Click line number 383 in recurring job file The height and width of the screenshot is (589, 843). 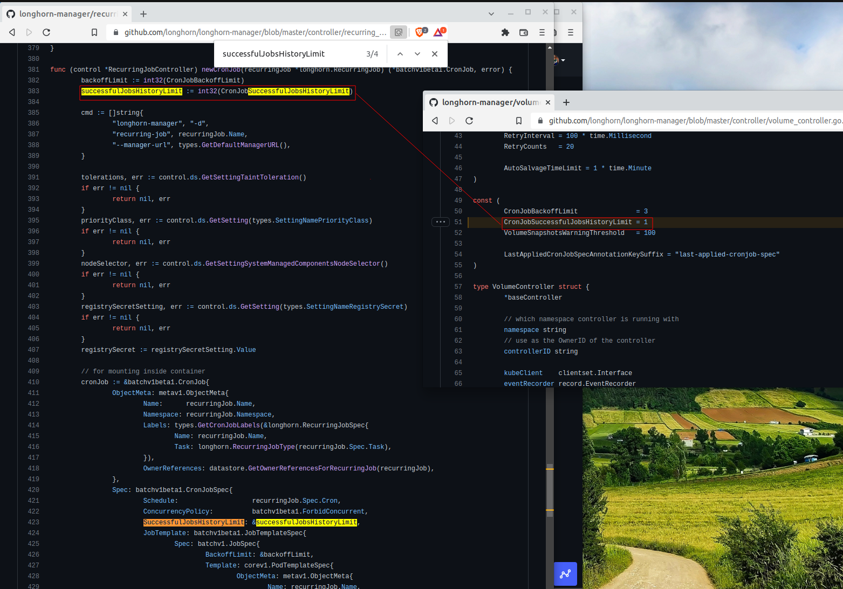33,91
